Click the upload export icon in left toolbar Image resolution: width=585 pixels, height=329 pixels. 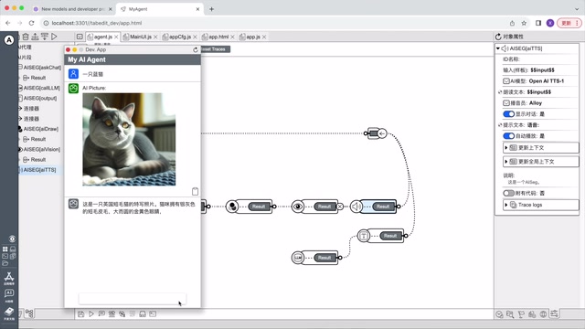click(x=35, y=37)
